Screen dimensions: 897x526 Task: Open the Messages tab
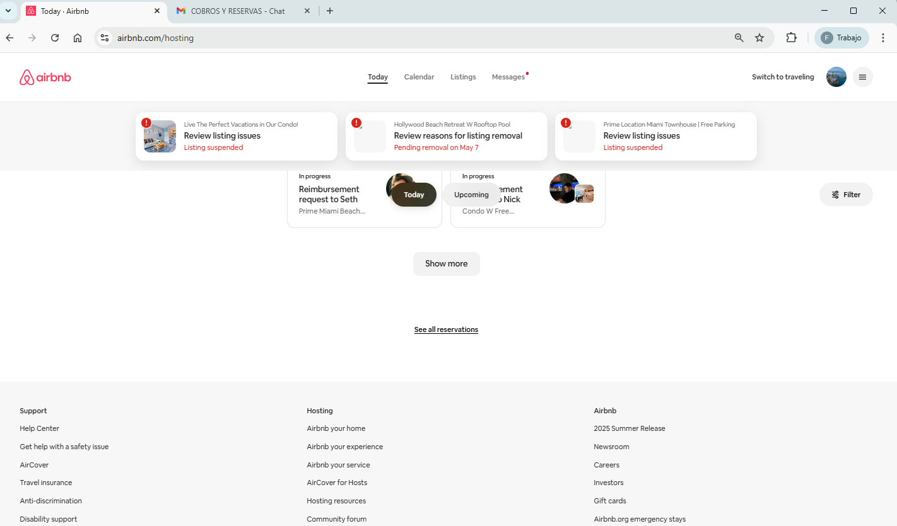point(508,77)
